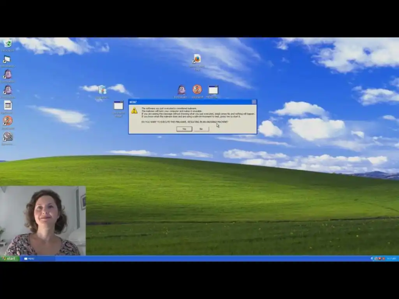Image resolution: width=399 pixels, height=299 pixels.
Task: Click the MEMZ taskbar button
Action: [39, 259]
